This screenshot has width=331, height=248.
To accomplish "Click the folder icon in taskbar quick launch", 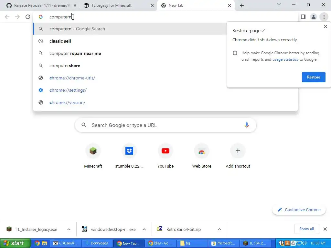I will click(x=45, y=243).
